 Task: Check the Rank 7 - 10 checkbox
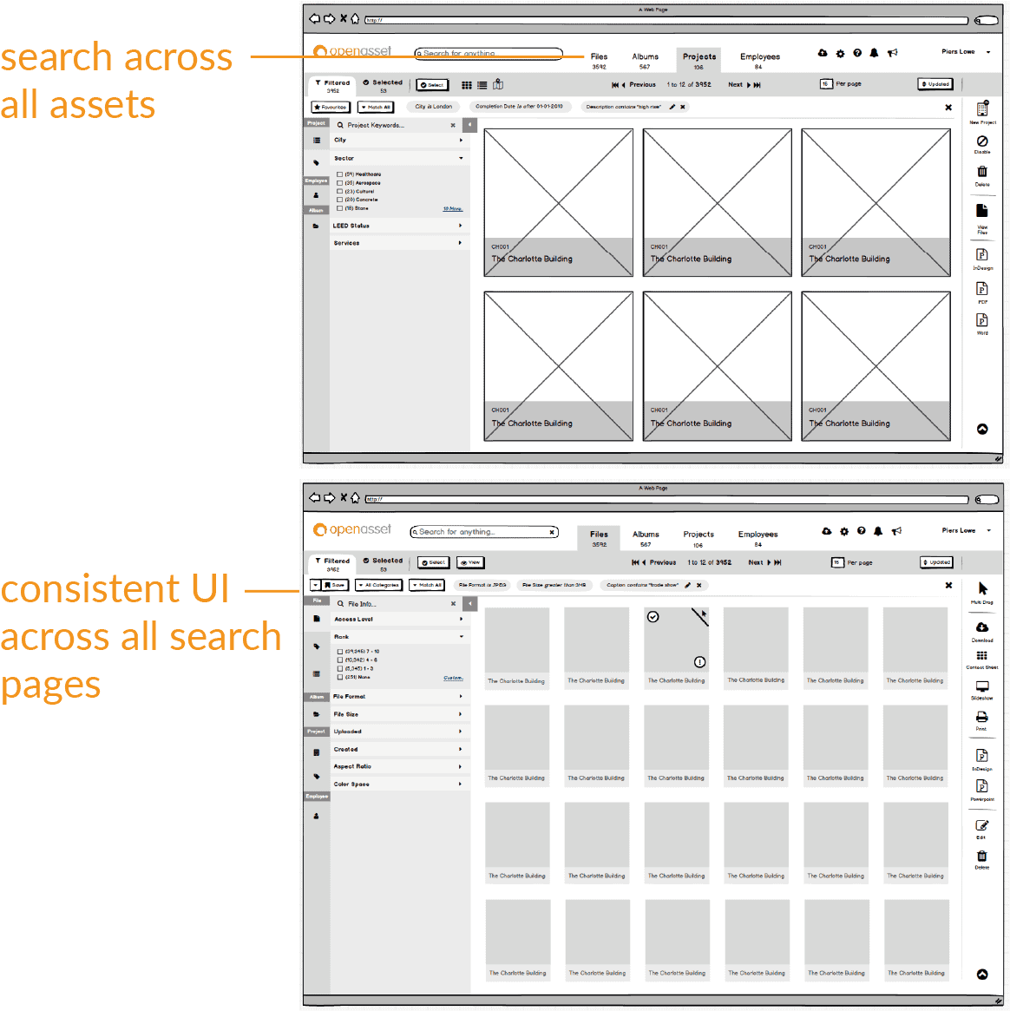point(339,651)
